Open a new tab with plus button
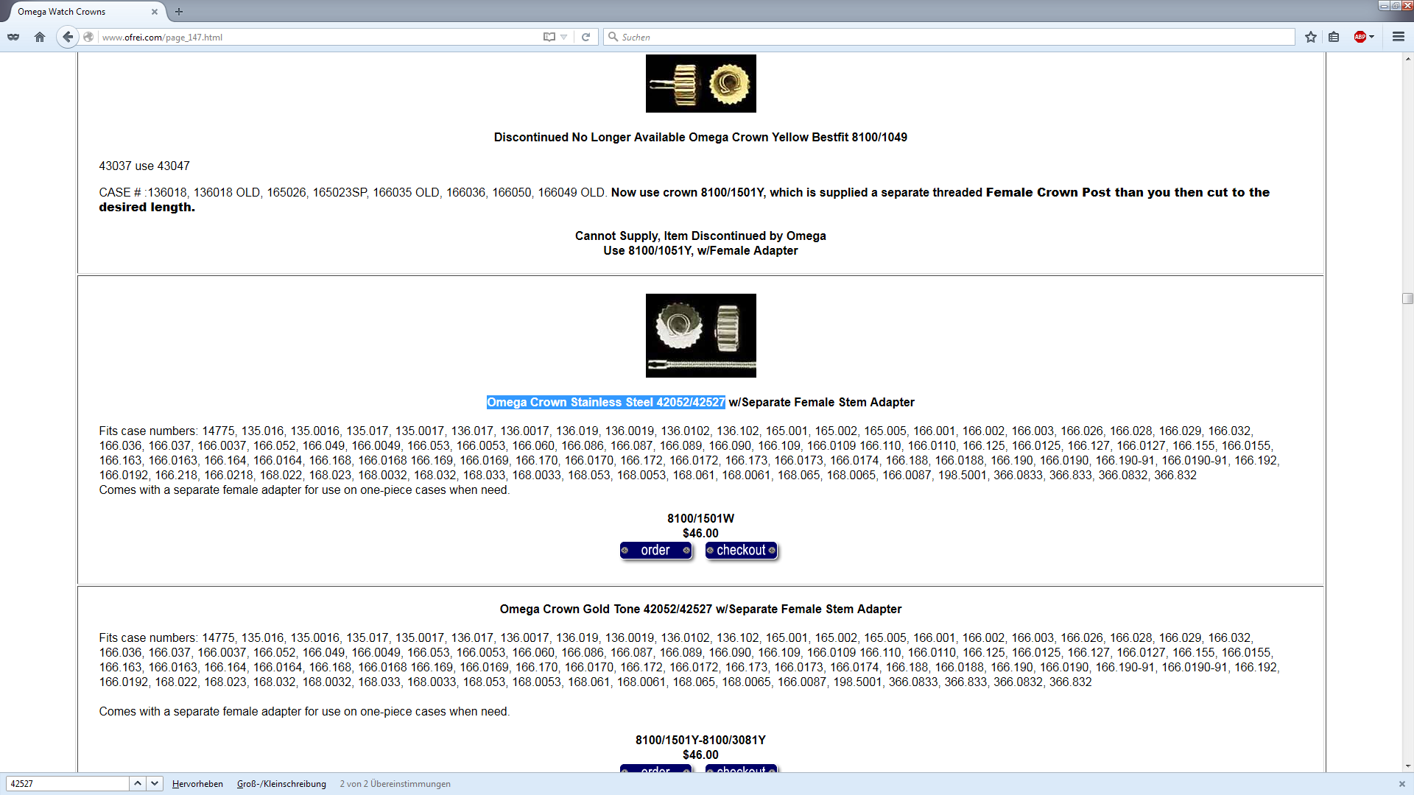 pyautogui.click(x=179, y=12)
